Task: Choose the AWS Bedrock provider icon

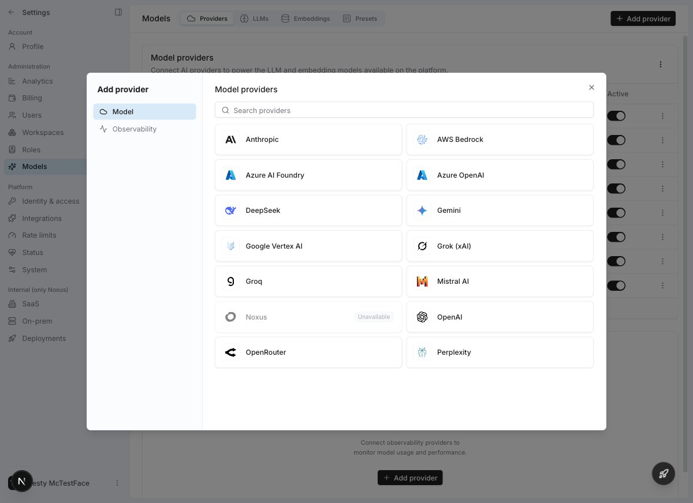Action: click(x=422, y=140)
